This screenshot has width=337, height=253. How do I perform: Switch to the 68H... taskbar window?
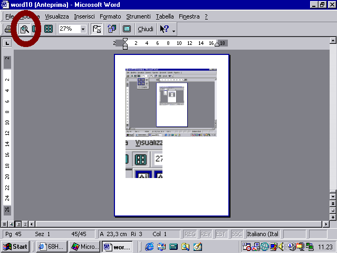pyautogui.click(x=52, y=247)
